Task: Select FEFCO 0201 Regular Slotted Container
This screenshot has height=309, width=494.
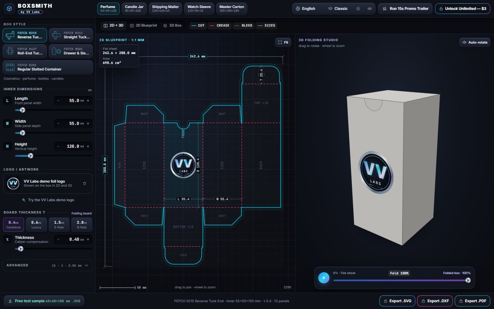Action: 48,67
